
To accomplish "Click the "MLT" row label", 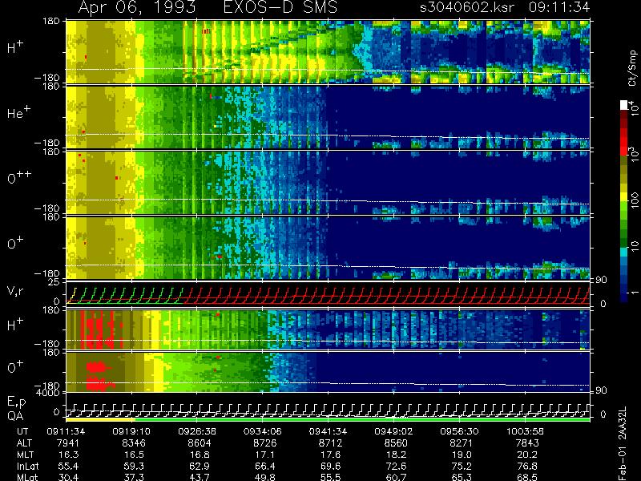I will (25, 455).
